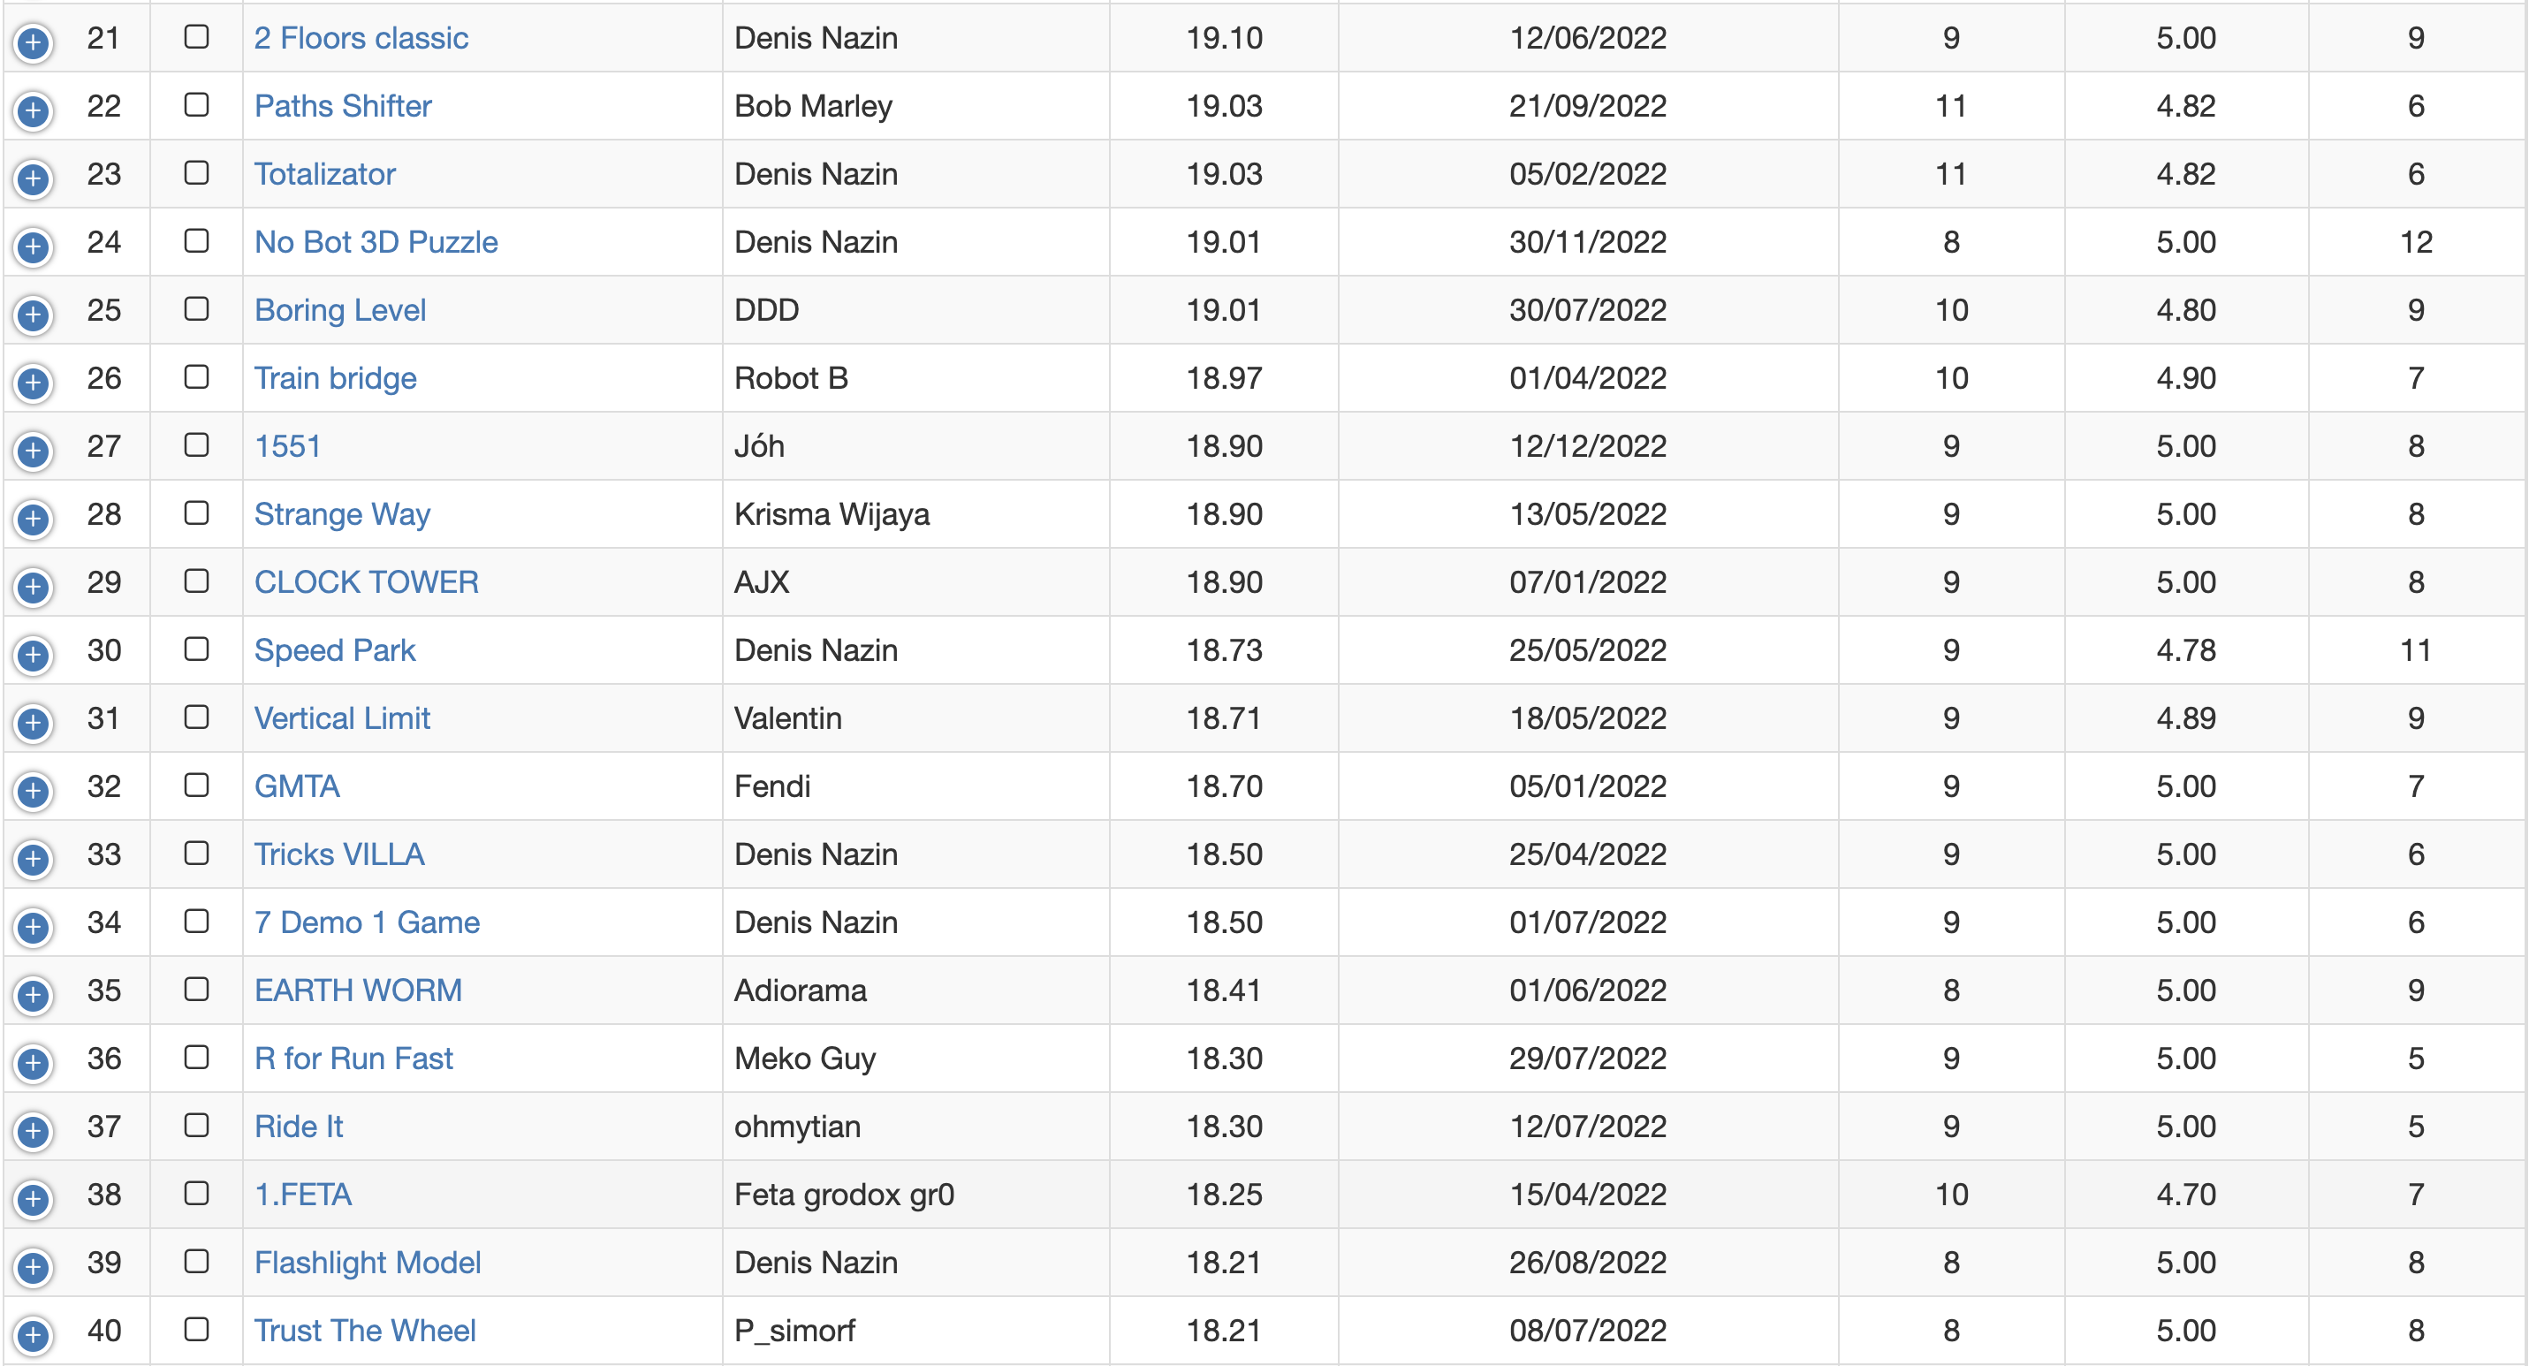The width and height of the screenshot is (2529, 1366).
Task: Open row details for CLOCK TOWER
Action: click(34, 587)
